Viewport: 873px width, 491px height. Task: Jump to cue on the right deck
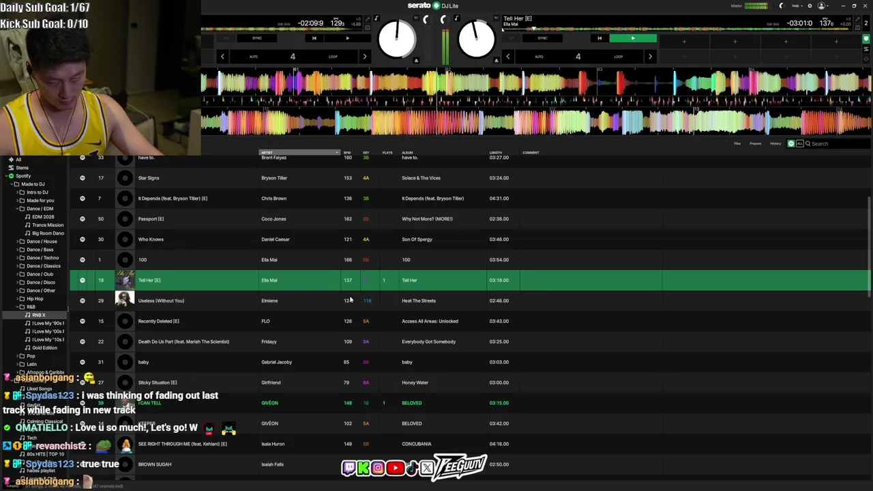coord(600,38)
